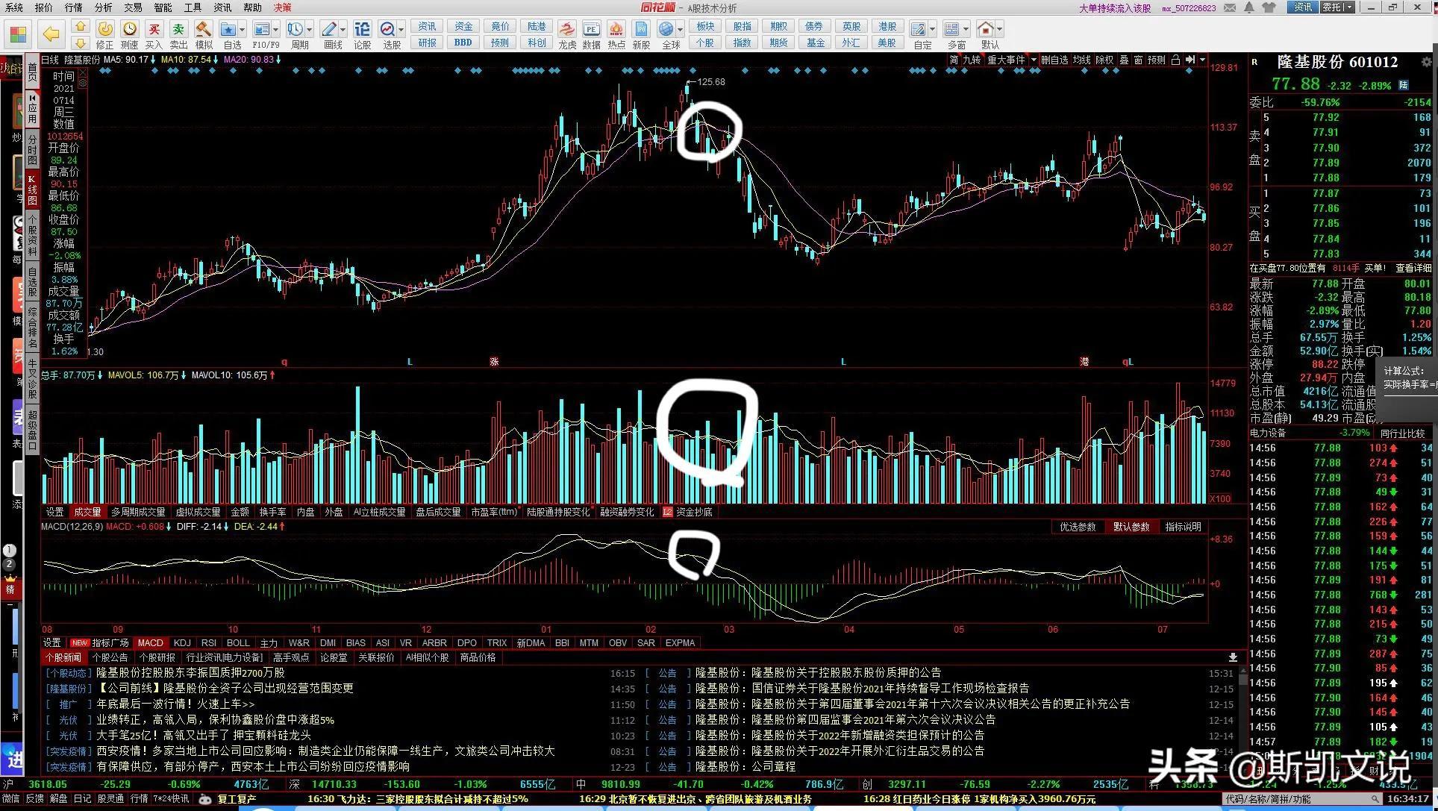Switch to the KDJ indicator tab

click(182, 642)
